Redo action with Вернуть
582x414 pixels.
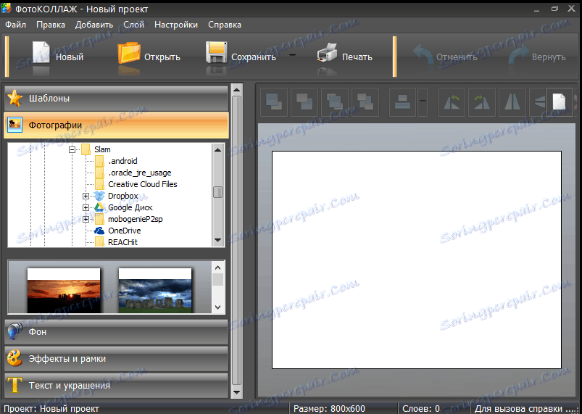pos(537,57)
